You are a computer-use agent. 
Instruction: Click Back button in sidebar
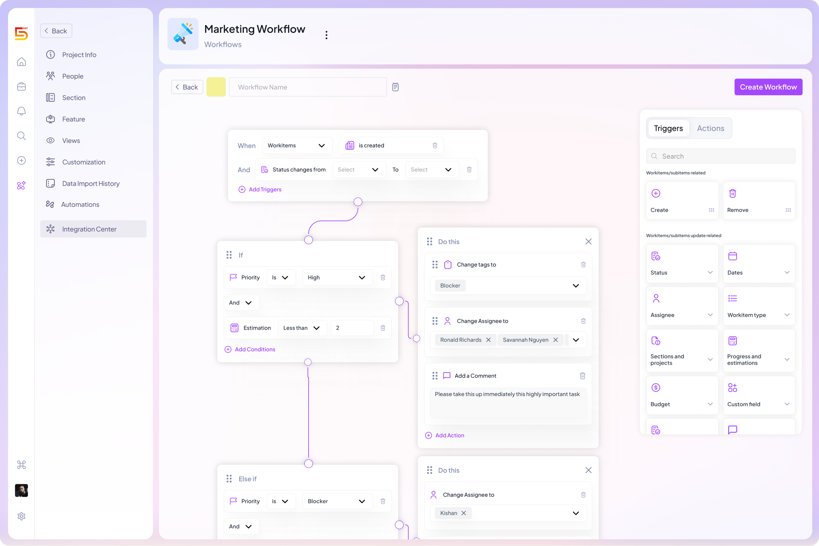[56, 31]
